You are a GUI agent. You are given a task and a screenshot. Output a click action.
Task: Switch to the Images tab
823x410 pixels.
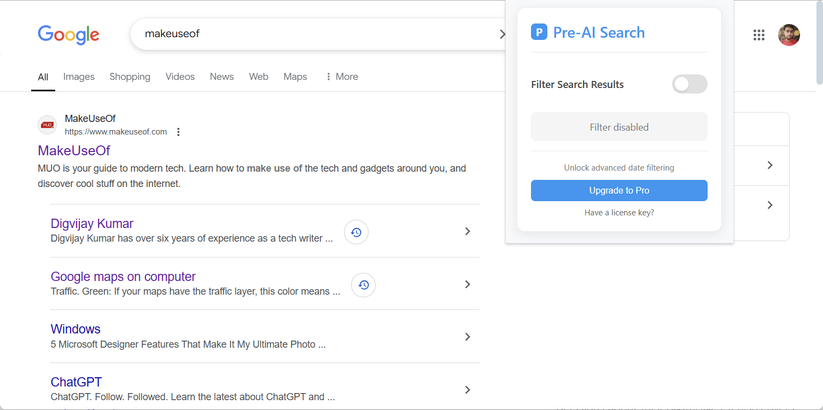pyautogui.click(x=79, y=77)
